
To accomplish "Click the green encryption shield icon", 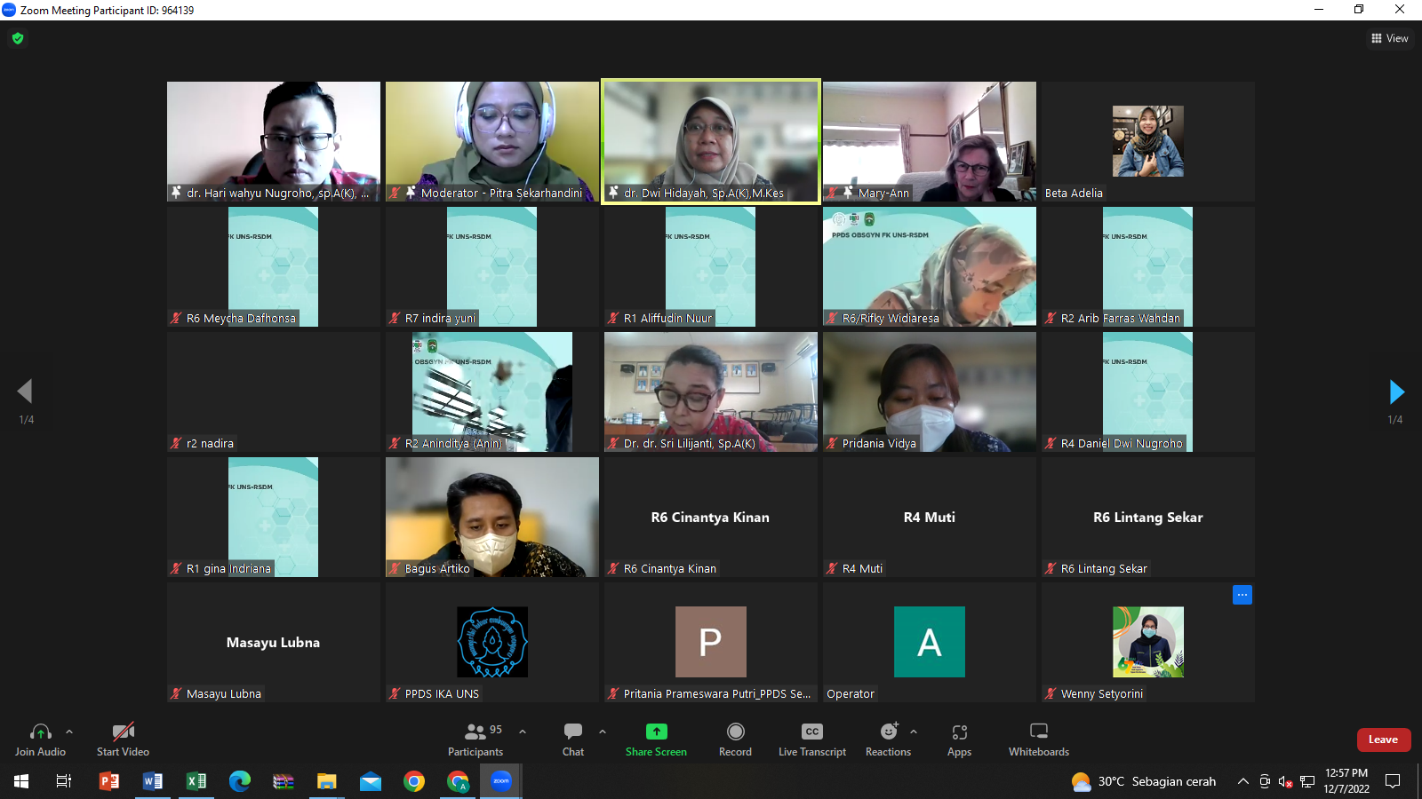I will 18,38.
